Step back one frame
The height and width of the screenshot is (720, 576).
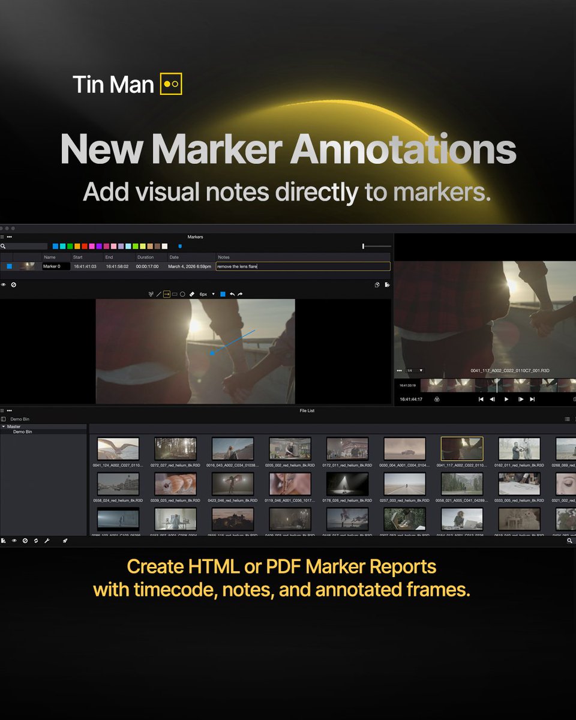pos(493,399)
